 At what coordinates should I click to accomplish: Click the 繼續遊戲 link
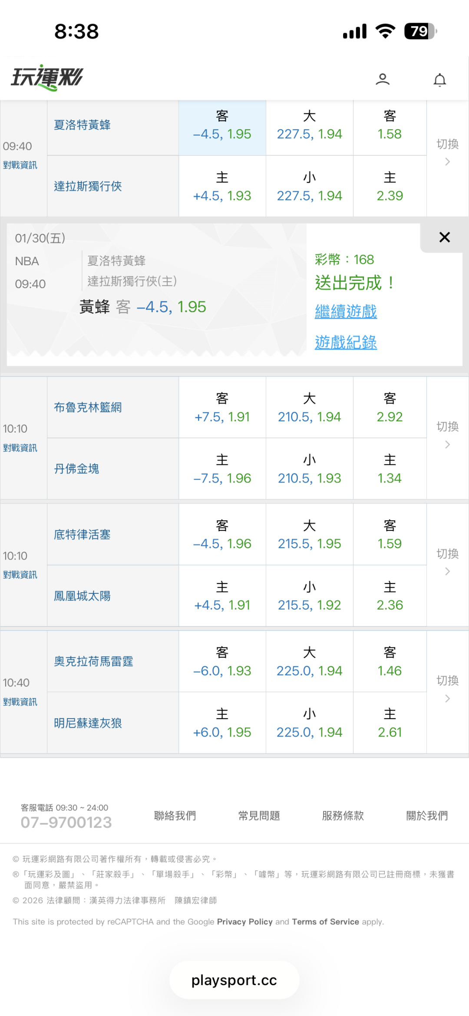pos(346,311)
